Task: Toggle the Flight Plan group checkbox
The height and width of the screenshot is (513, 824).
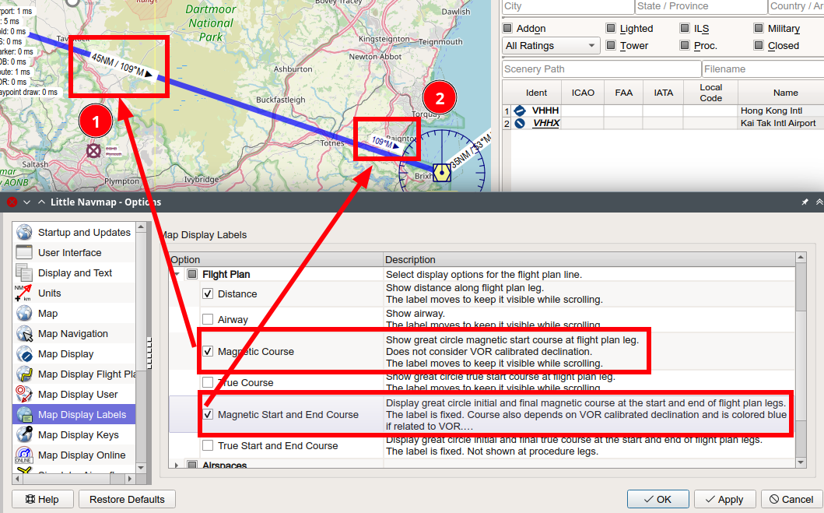Action: pos(192,274)
